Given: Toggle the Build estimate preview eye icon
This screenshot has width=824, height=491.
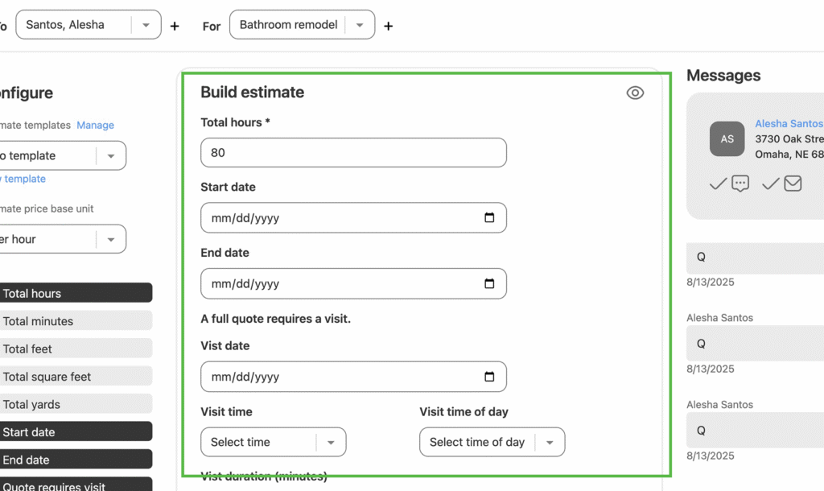Looking at the screenshot, I should (x=635, y=93).
